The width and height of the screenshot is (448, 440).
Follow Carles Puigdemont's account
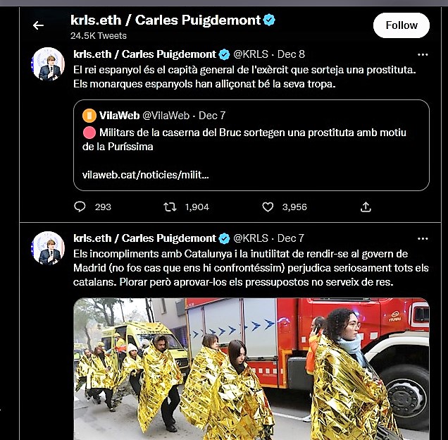point(401,25)
